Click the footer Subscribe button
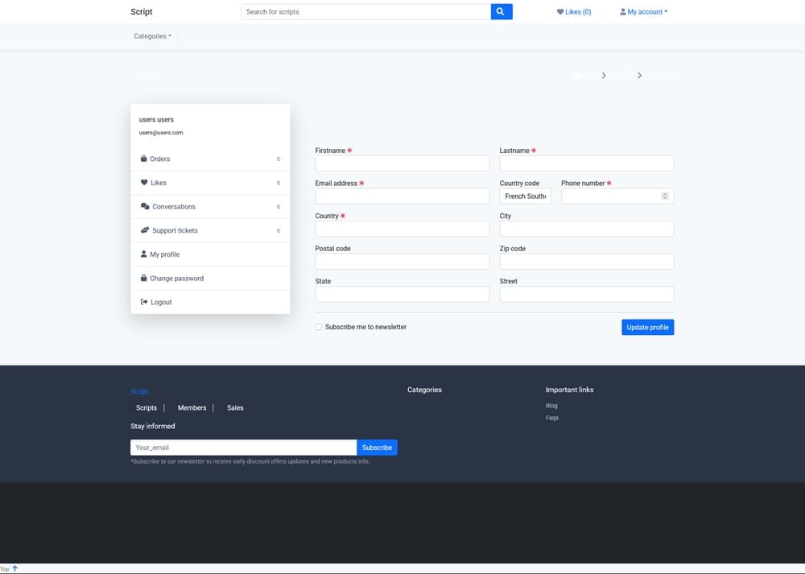The width and height of the screenshot is (805, 574). click(x=377, y=448)
